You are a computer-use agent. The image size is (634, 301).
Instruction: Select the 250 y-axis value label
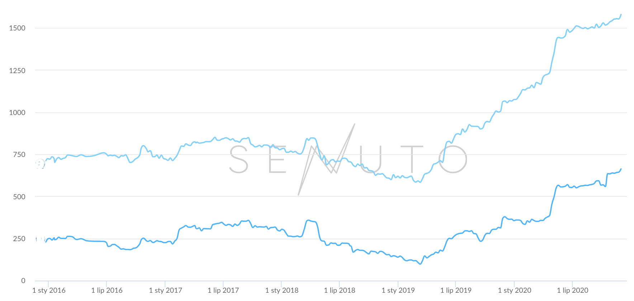19,239
